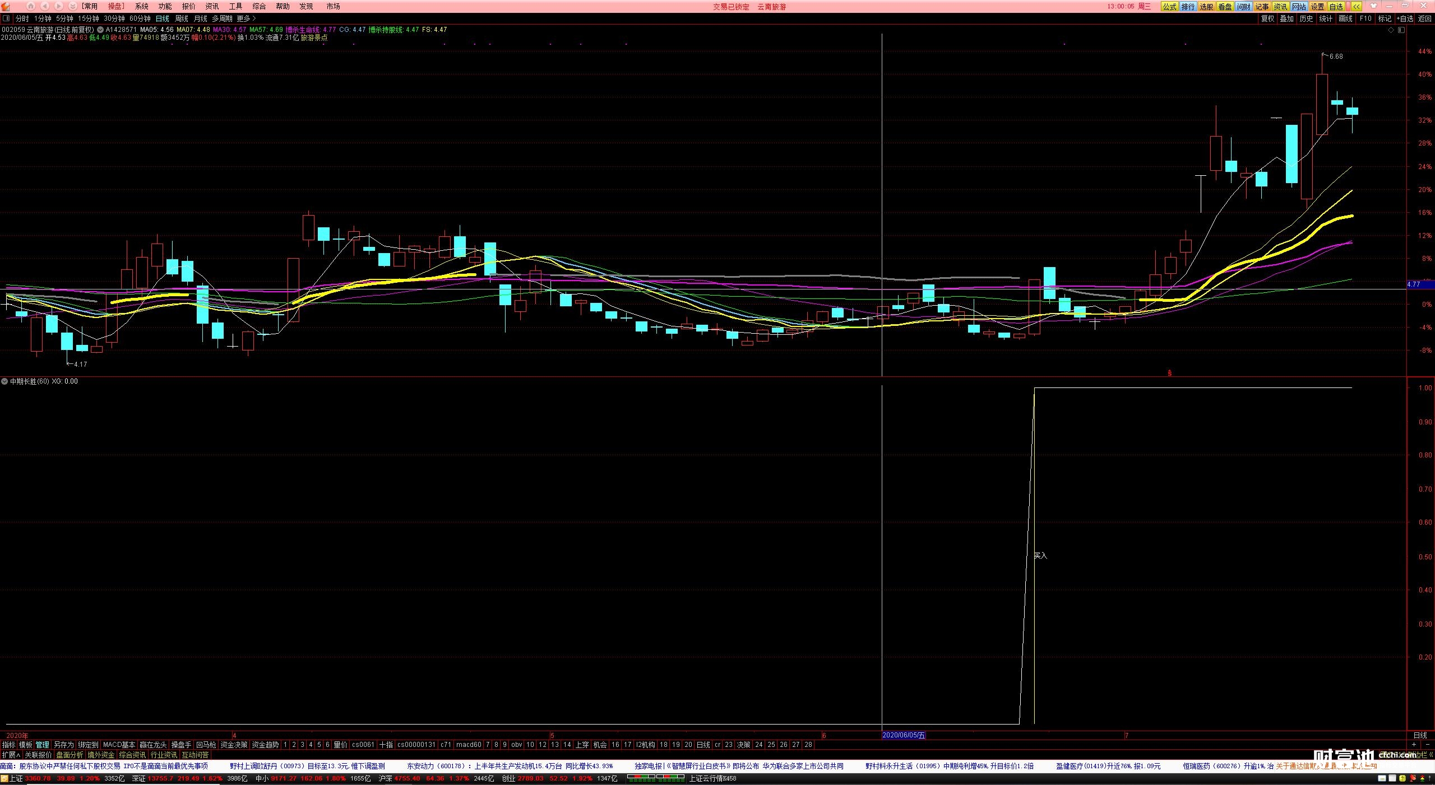Collapse the 扩展 bottom panel
Image resolution: width=1435 pixels, height=785 pixels.
(x=11, y=755)
